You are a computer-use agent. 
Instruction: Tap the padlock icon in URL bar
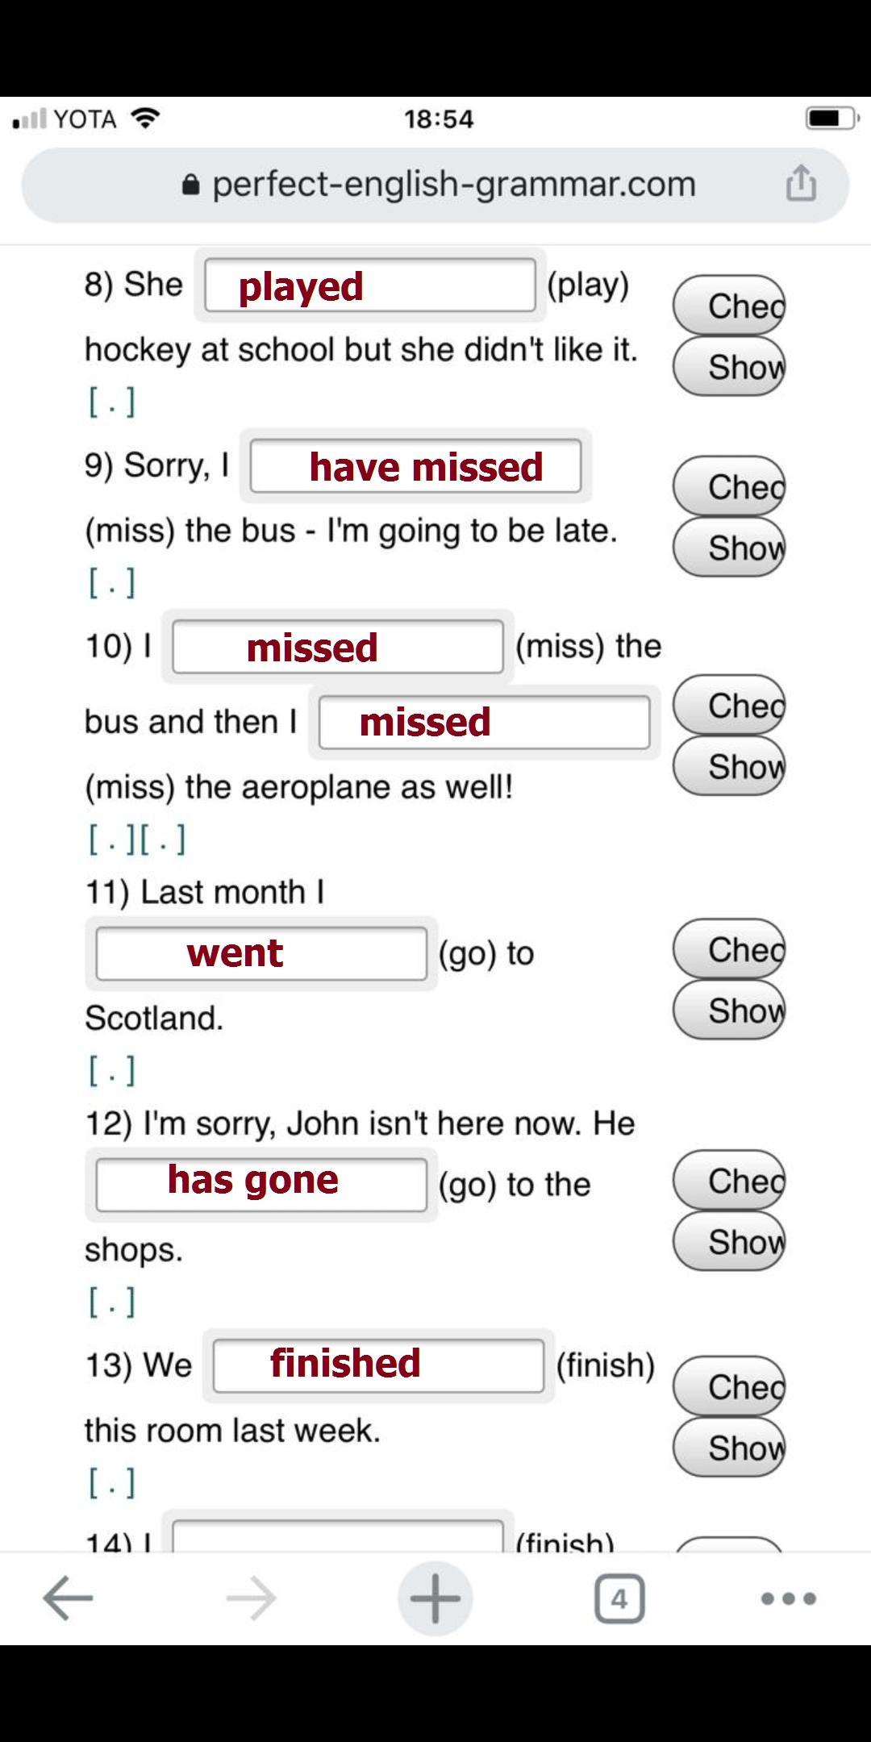190,185
